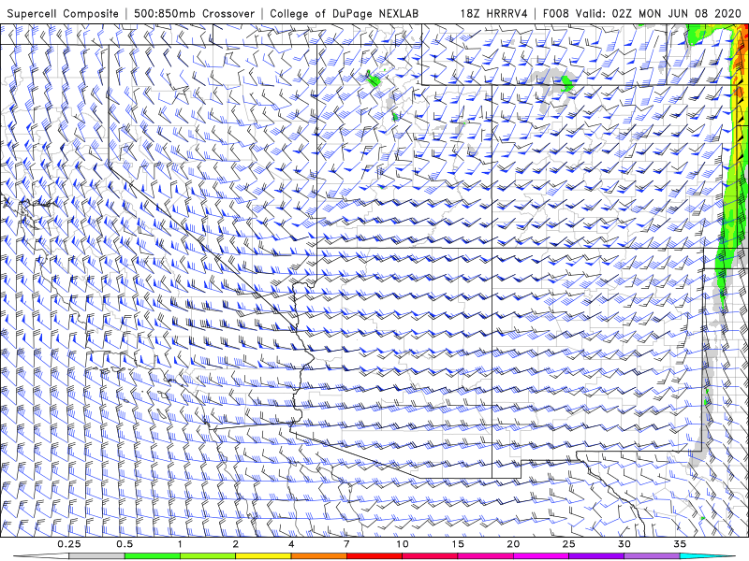The width and height of the screenshot is (749, 561).
Task: Click the lavender 30–35 legend swatch
Action: [x=652, y=556]
